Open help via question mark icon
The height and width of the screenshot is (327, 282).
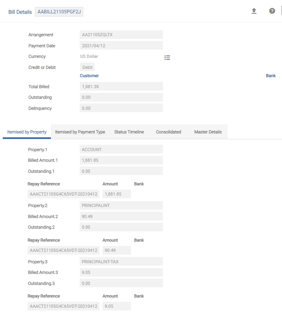272,11
